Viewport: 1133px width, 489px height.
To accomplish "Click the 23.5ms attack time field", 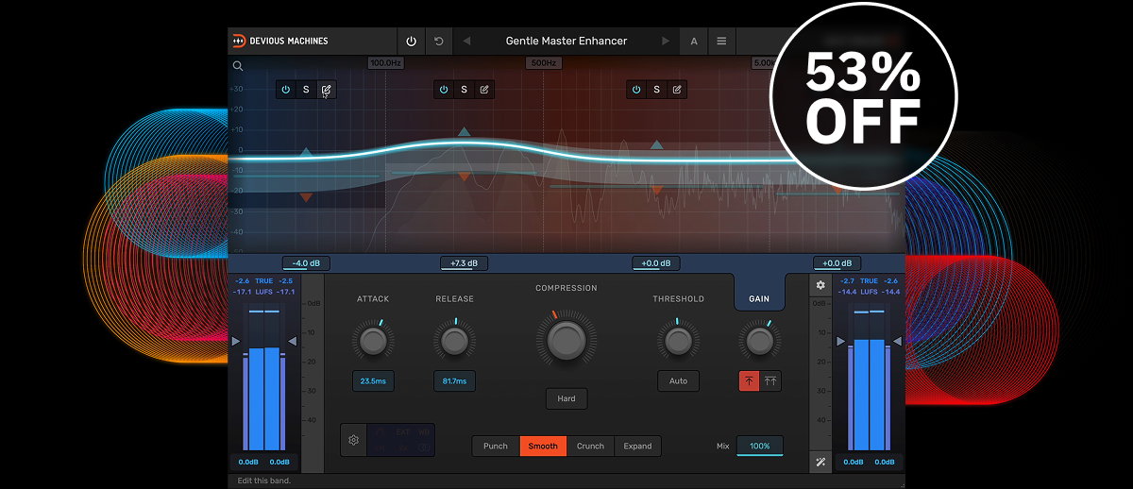I will (x=373, y=381).
